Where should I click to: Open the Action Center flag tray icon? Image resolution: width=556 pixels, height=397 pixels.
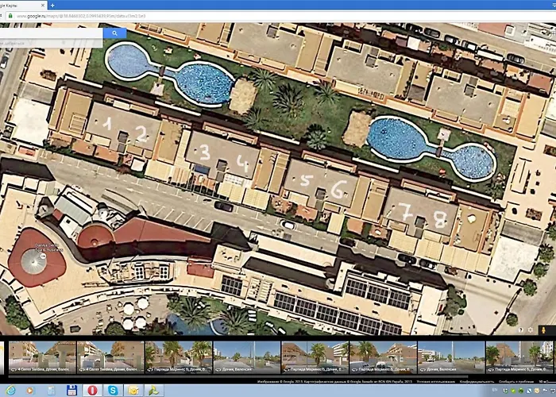[x=545, y=391]
